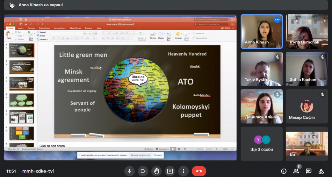Turn off the camera in Meet
The image size is (332, 177).
143,171
